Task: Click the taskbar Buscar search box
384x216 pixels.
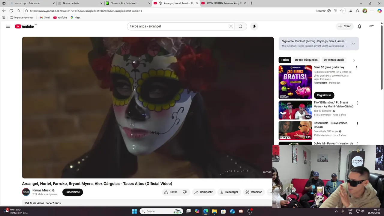Action: pyautogui.click(x=161, y=211)
